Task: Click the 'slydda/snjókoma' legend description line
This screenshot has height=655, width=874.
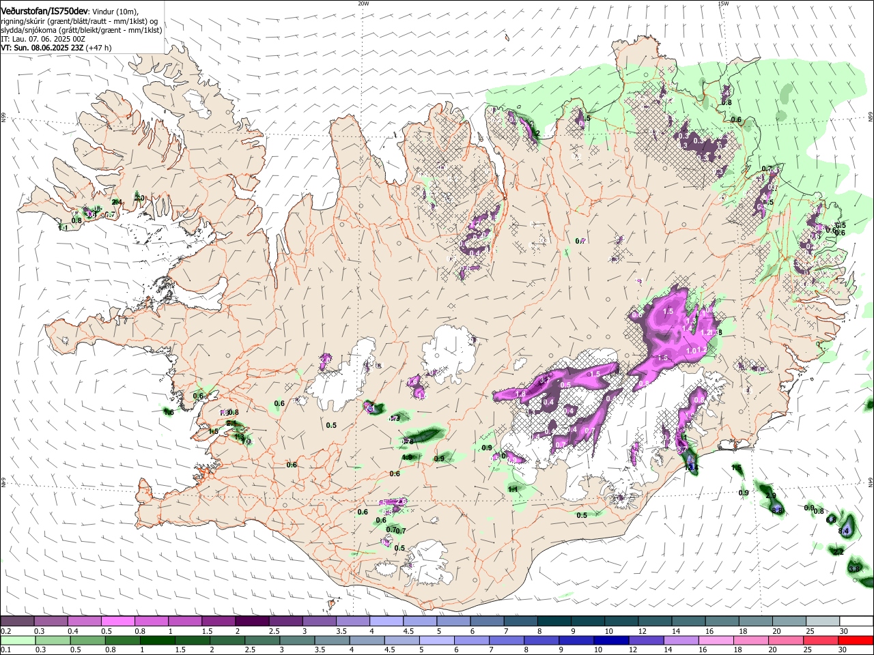Action: coord(81,30)
